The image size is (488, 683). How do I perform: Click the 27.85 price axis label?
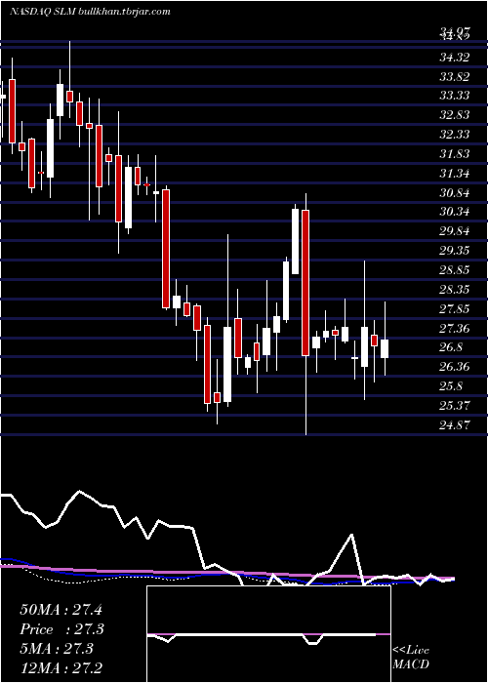coord(455,309)
